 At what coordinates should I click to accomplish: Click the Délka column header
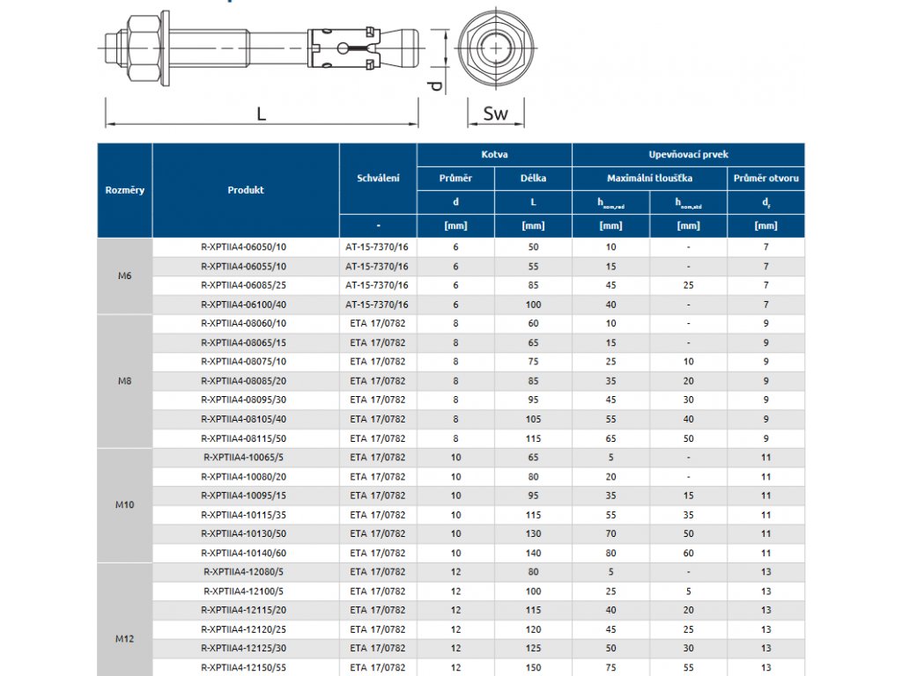click(x=533, y=178)
